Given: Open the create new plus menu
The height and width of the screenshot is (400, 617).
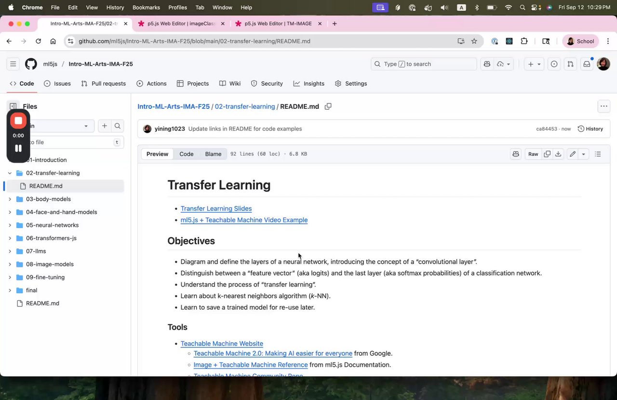Looking at the screenshot, I should tap(534, 64).
